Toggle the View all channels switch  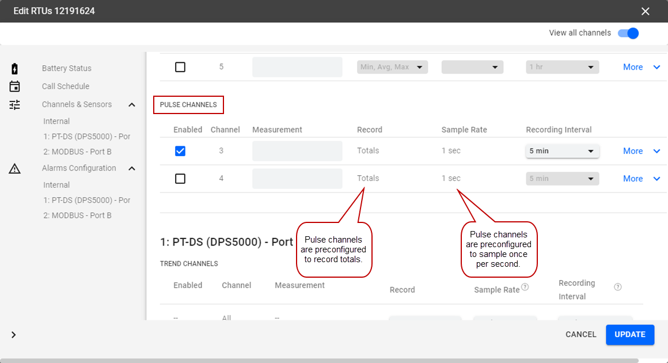coord(628,33)
